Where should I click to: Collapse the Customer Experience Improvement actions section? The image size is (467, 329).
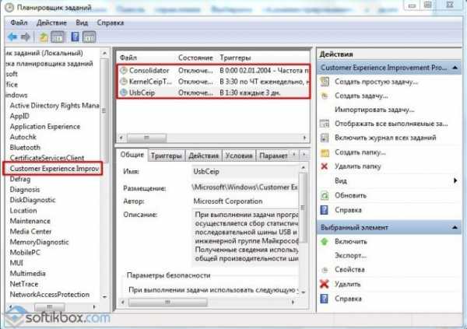click(x=455, y=68)
